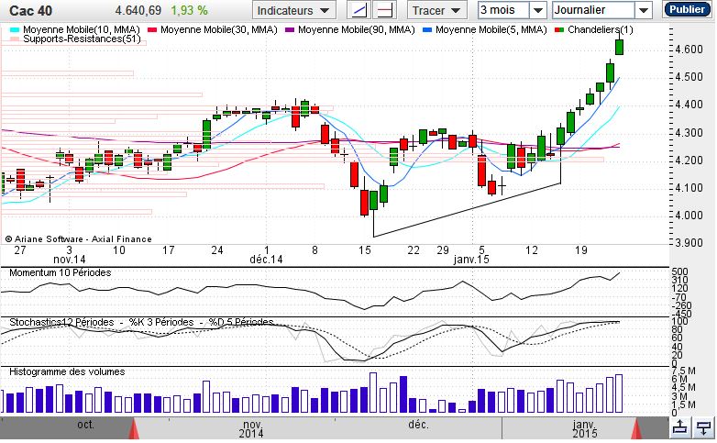Click the drawn ascending trend line
Image resolution: width=717 pixels, height=443 pixels.
(x=468, y=210)
